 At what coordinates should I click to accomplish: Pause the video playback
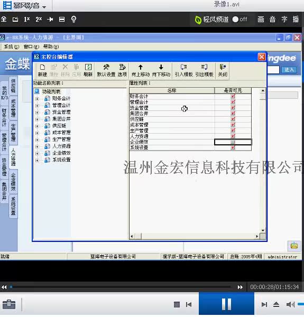(x=226, y=304)
